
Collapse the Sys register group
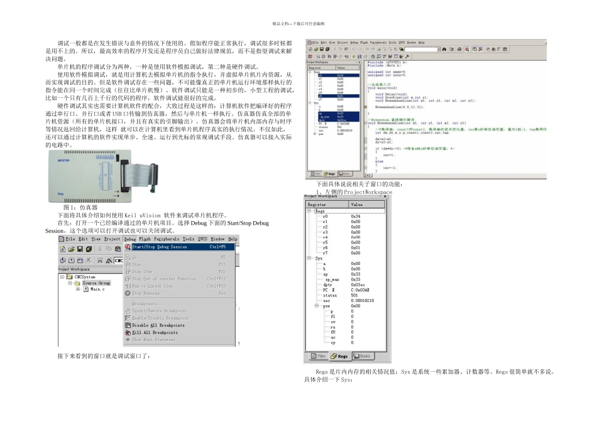[309, 258]
